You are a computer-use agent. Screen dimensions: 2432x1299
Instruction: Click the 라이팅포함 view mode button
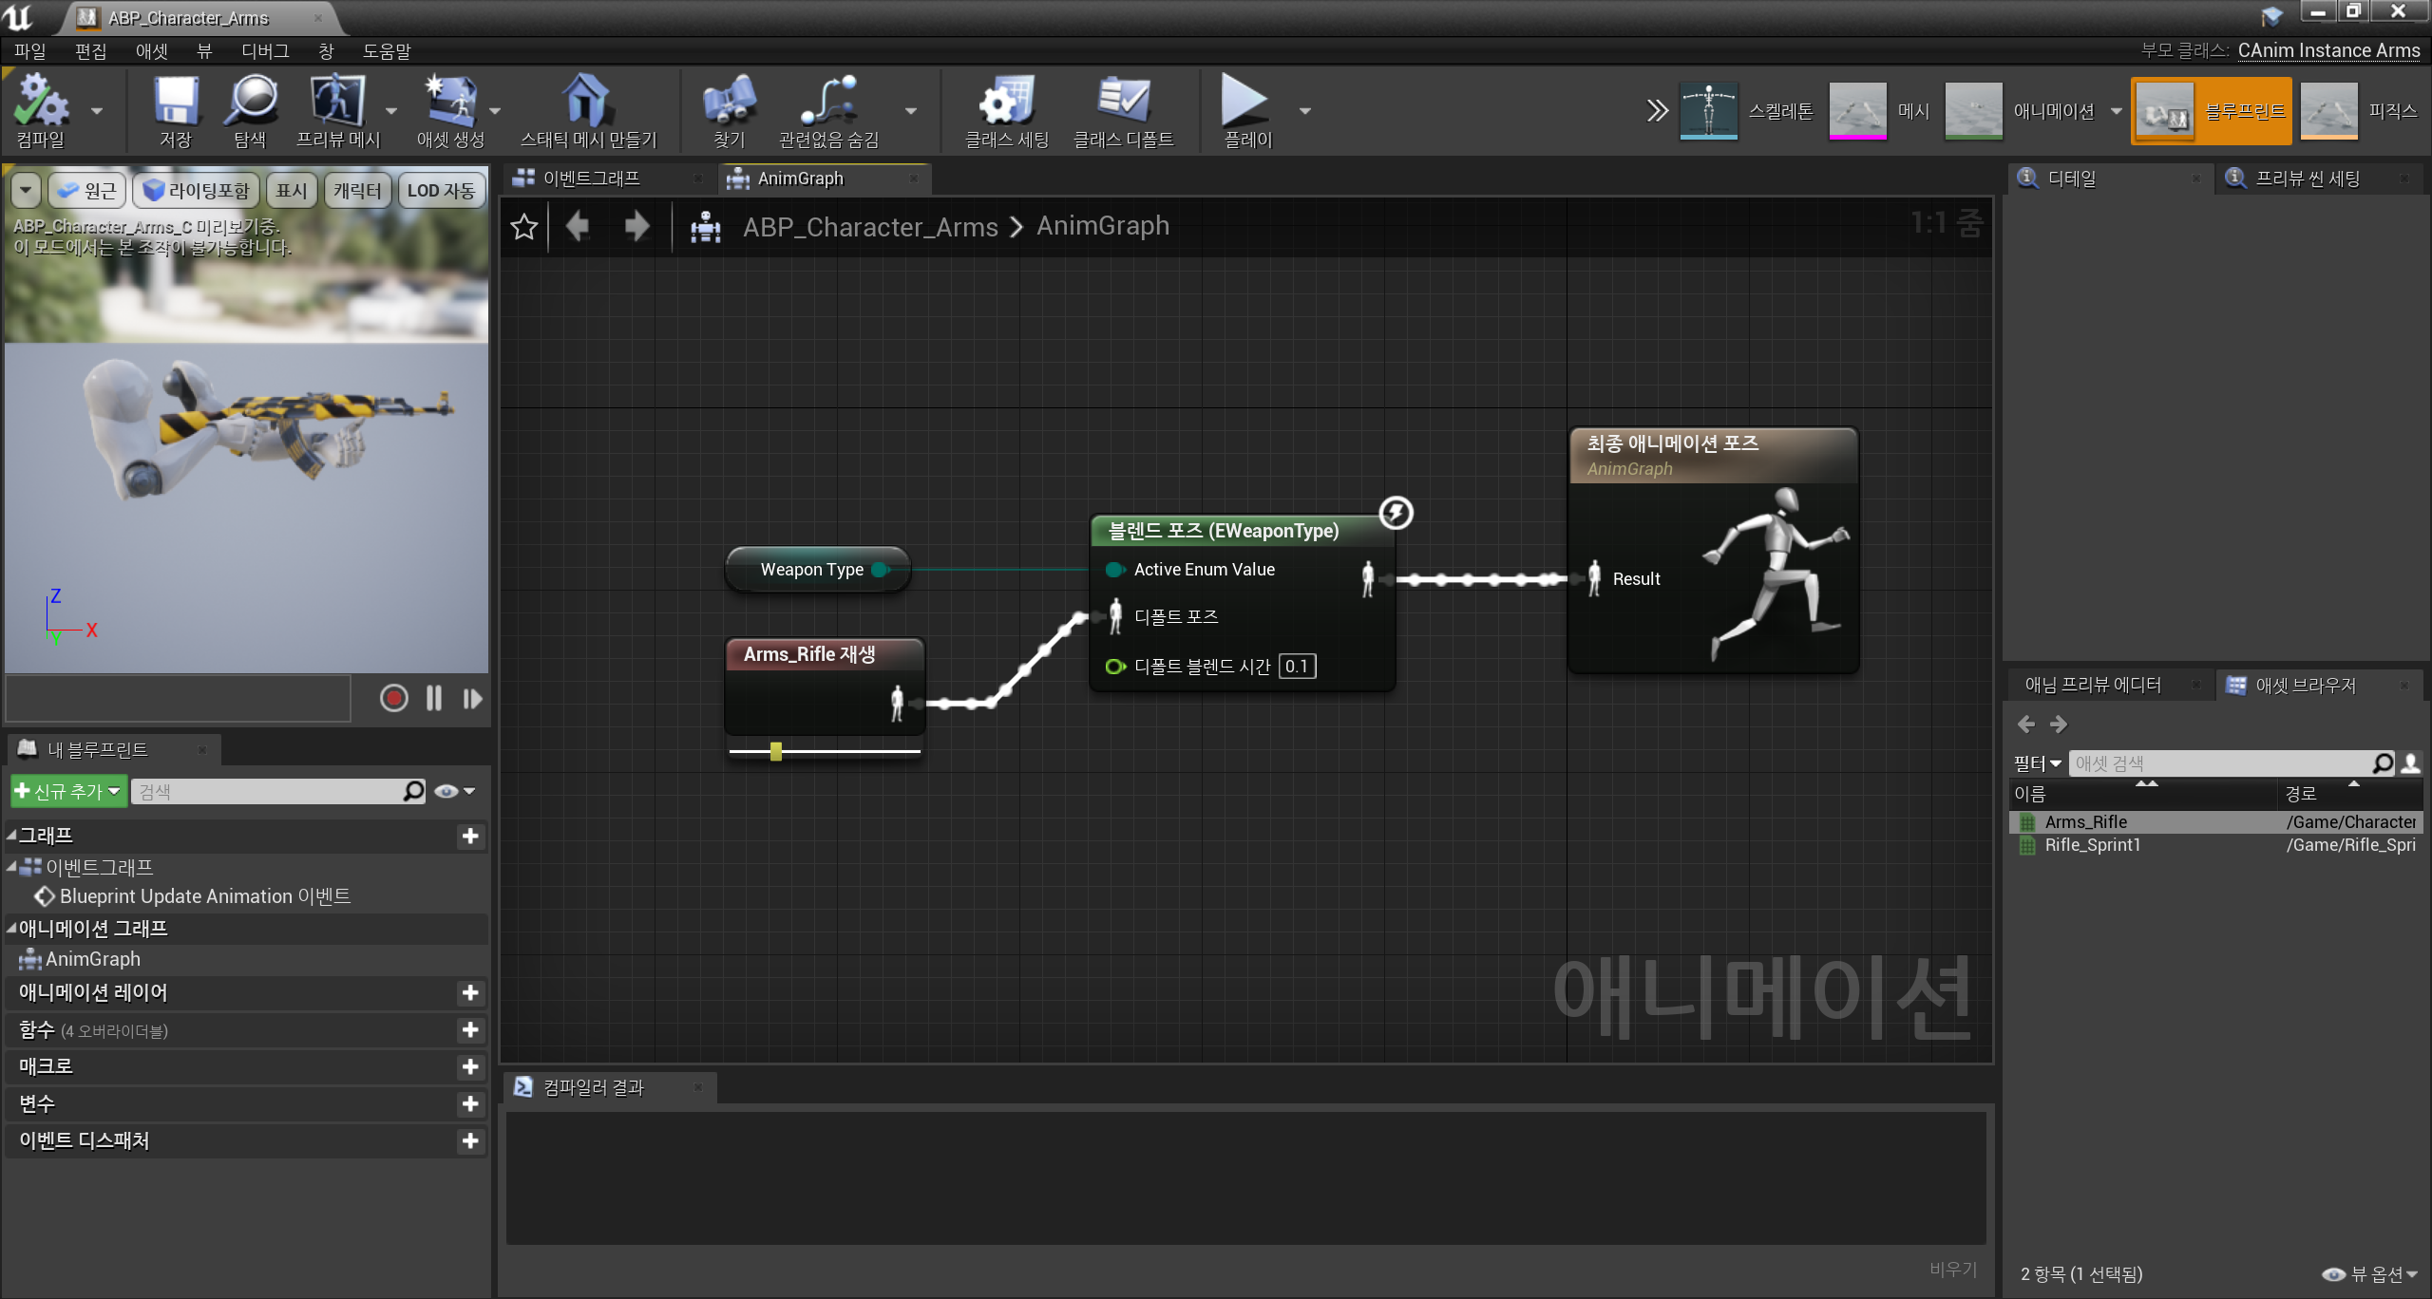pyautogui.click(x=196, y=190)
